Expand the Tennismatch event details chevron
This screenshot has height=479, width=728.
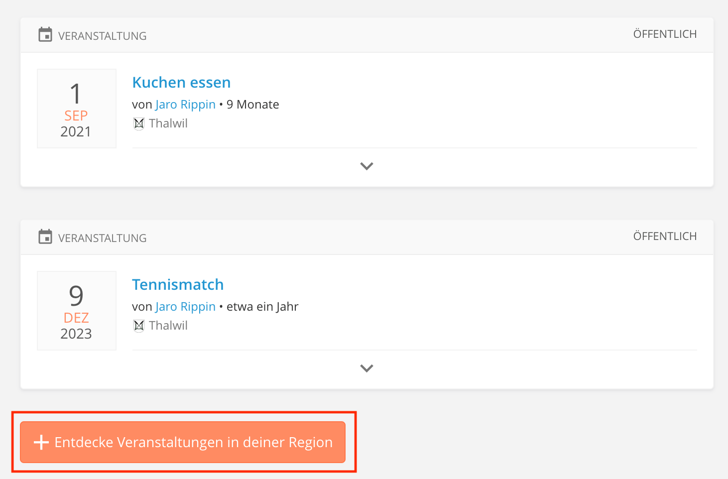click(x=366, y=368)
